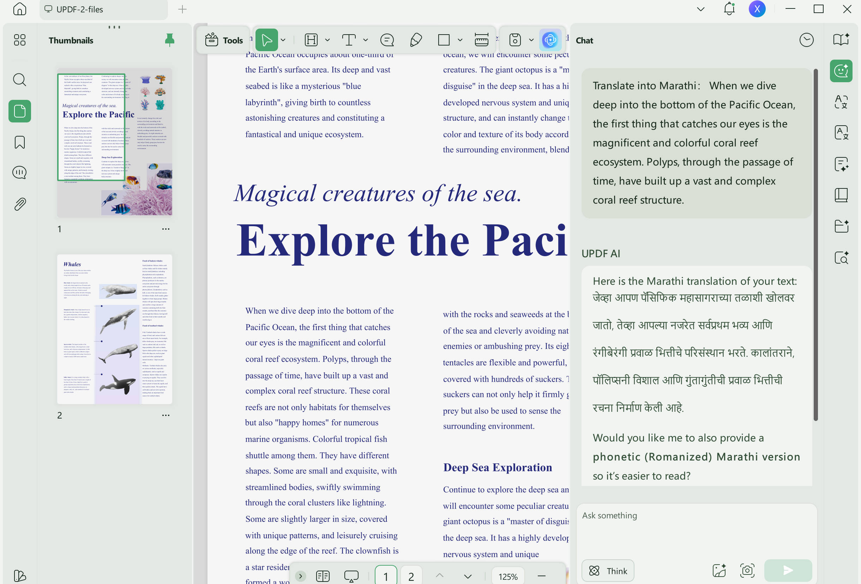
Task: Select the comment note tool
Action: click(387, 40)
